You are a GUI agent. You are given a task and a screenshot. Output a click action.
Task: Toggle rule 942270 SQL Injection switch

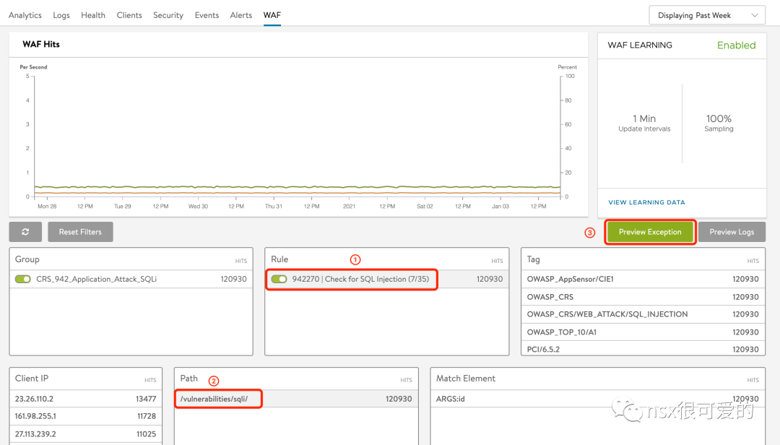[279, 280]
